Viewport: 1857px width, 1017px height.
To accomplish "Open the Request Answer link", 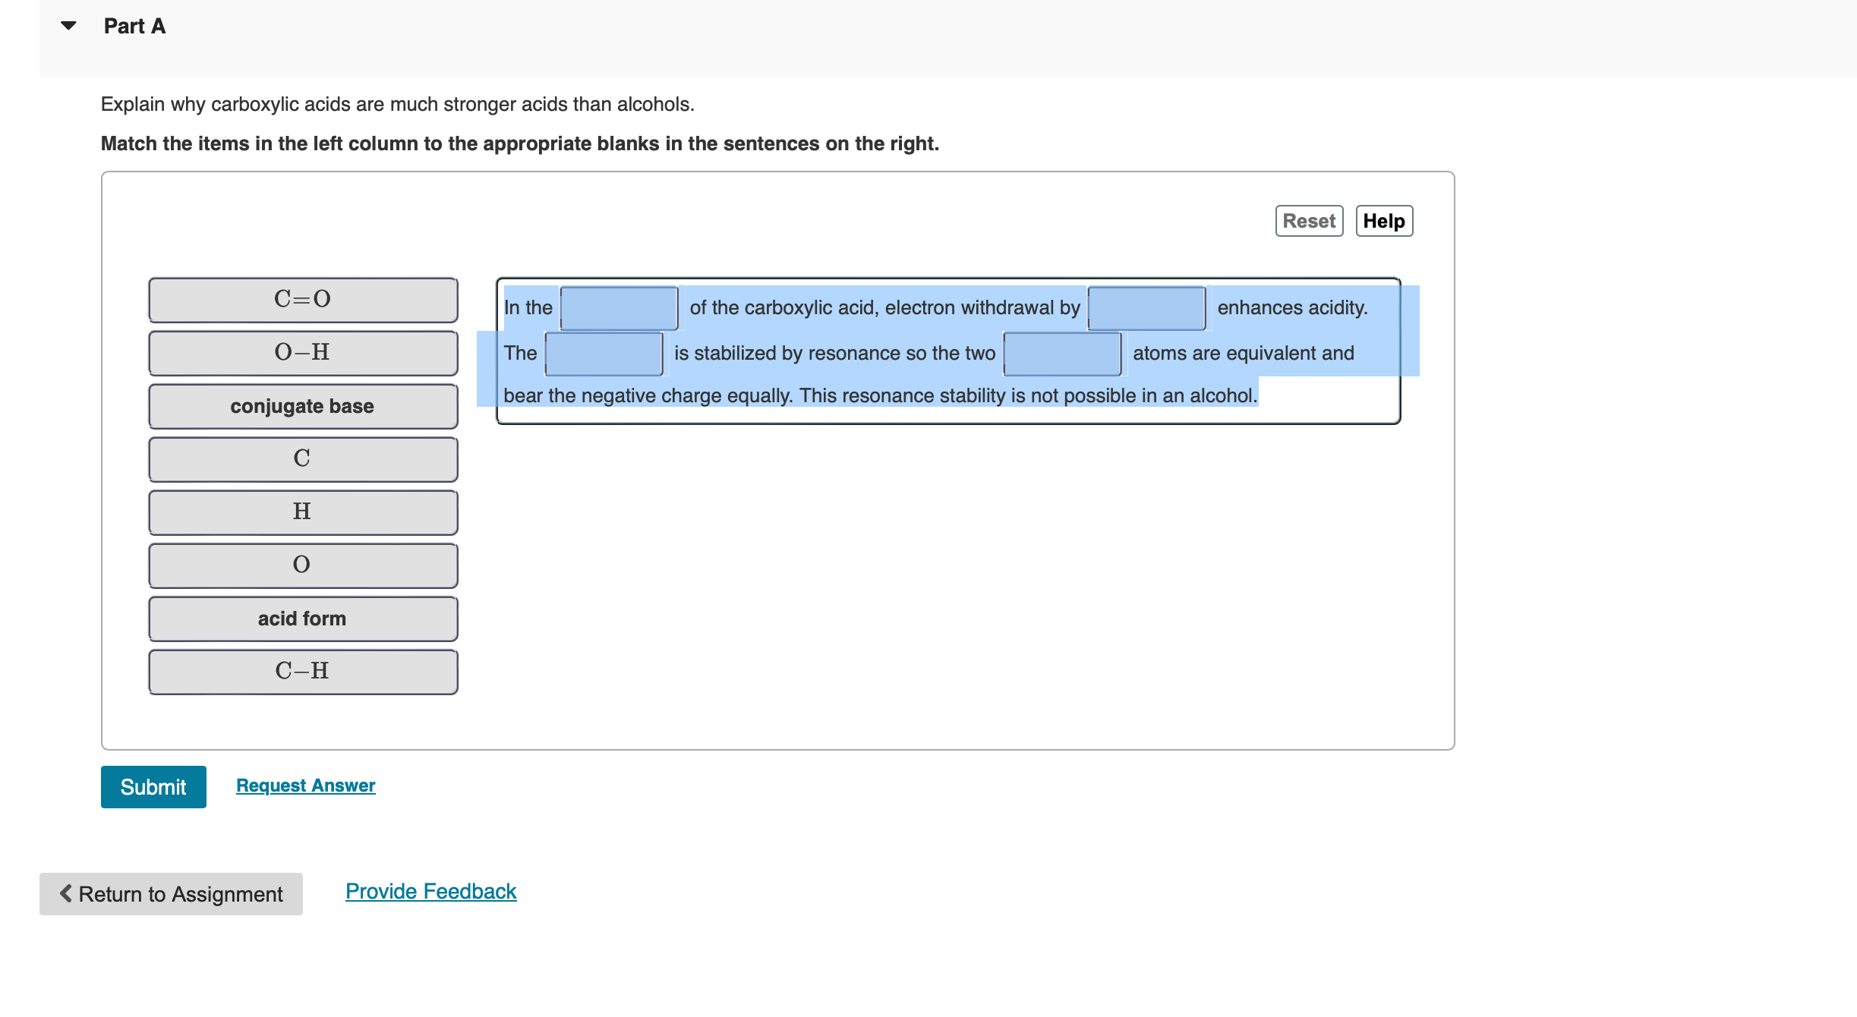I will 305,786.
